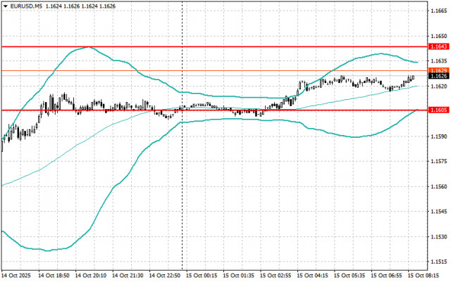Select the upper Bollinger band peak near 1.1643
The height and width of the screenshot is (282, 451).
(89, 47)
